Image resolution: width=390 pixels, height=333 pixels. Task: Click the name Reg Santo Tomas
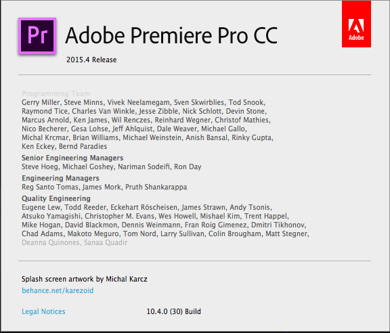pos(50,187)
